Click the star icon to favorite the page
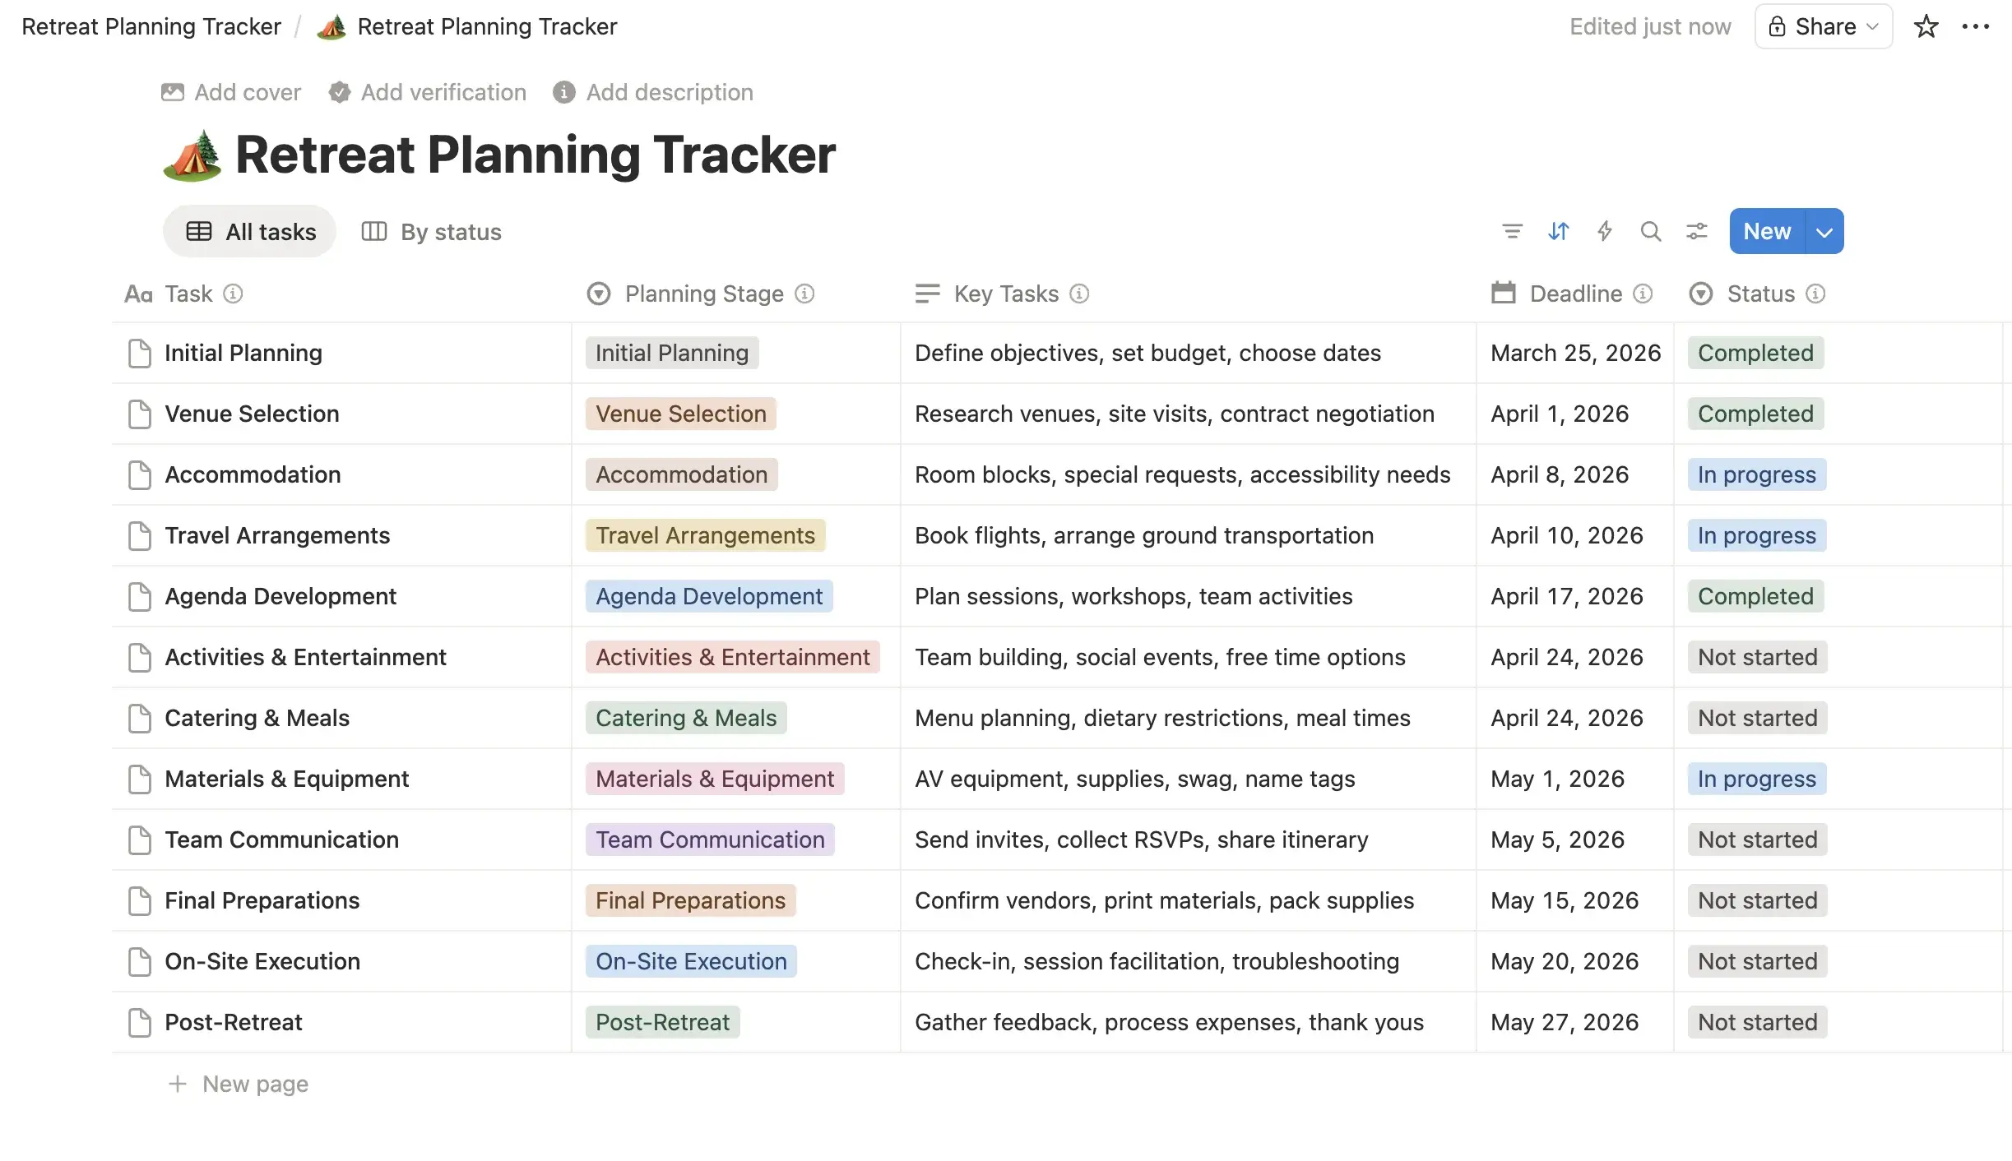2012x1161 pixels. click(1925, 26)
